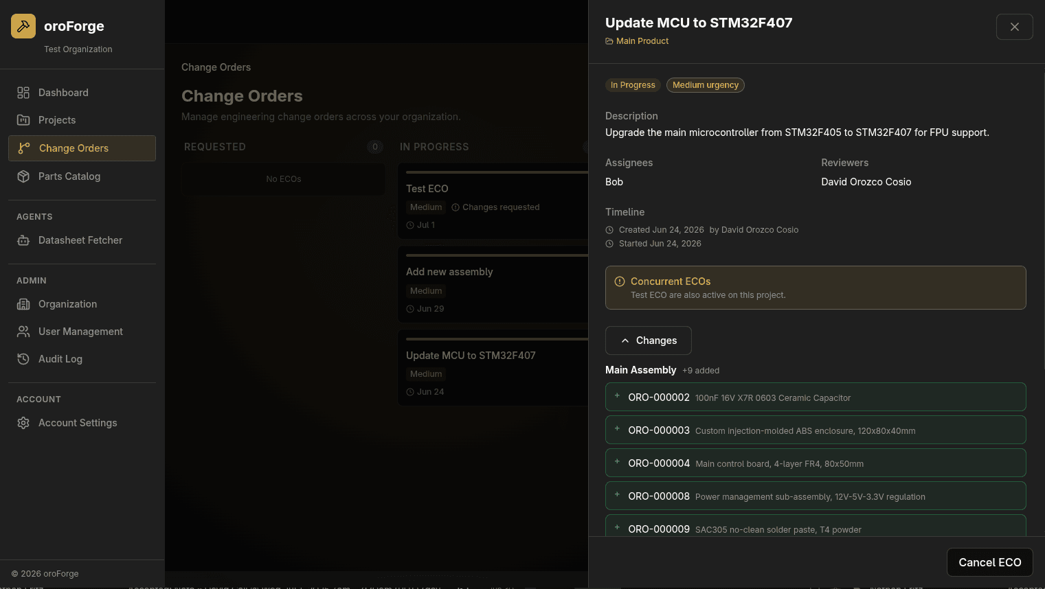Open the Update MCU to STM32F407 card
Screen dimensions: 1045x589
tap(493, 368)
